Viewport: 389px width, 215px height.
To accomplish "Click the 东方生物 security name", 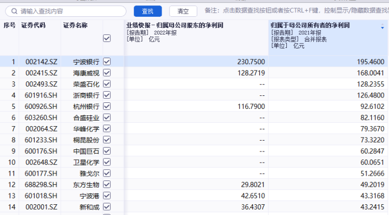I will (x=86, y=185).
